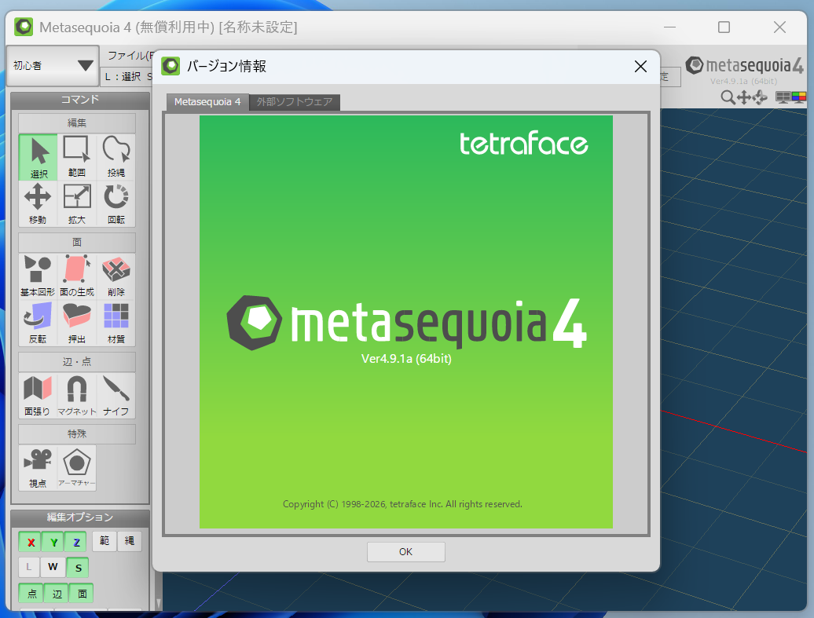Open the 初心者 mode dropdown
This screenshot has height=618, width=814.
point(53,65)
